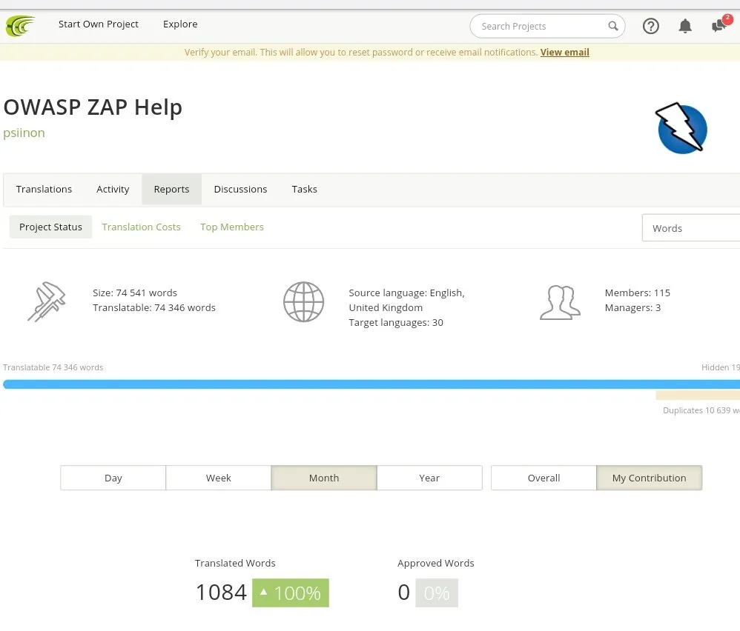The width and height of the screenshot is (740, 631).
Task: Click the OWASP ZAP Help title
Action: point(93,107)
